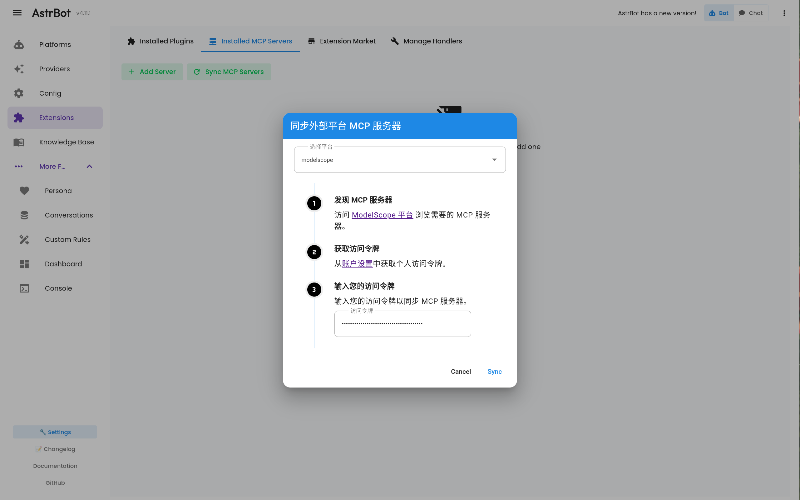This screenshot has height=500, width=800.
Task: Open Persona via the heart icon
Action: click(24, 191)
